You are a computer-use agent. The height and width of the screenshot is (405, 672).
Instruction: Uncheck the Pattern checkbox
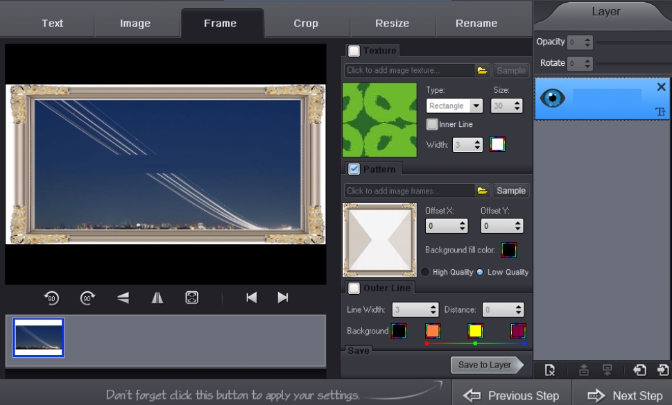coord(354,169)
